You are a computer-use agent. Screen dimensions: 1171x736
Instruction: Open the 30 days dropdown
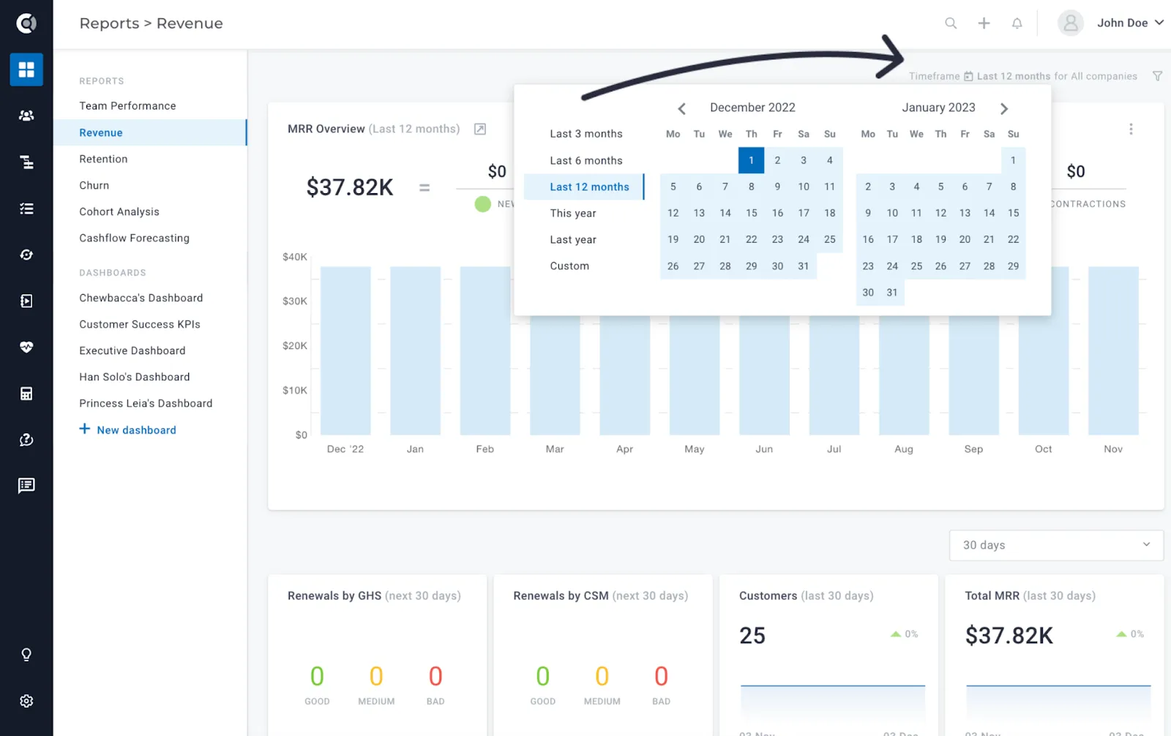click(1056, 545)
